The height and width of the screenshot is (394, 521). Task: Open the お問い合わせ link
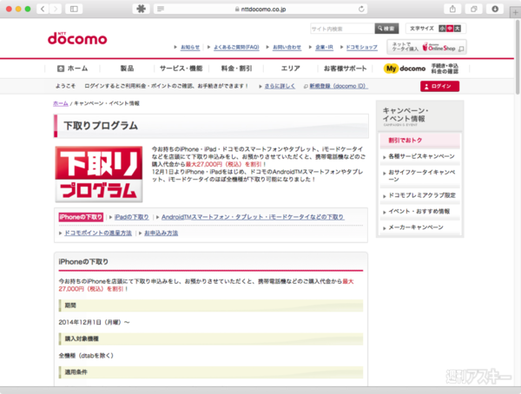(287, 47)
